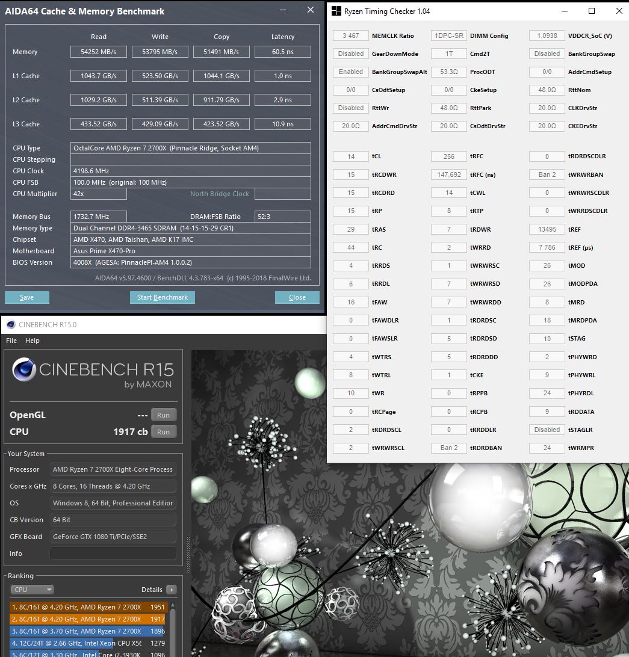Click the tFAW value 16
Image resolution: width=629 pixels, height=657 pixels.
(351, 302)
